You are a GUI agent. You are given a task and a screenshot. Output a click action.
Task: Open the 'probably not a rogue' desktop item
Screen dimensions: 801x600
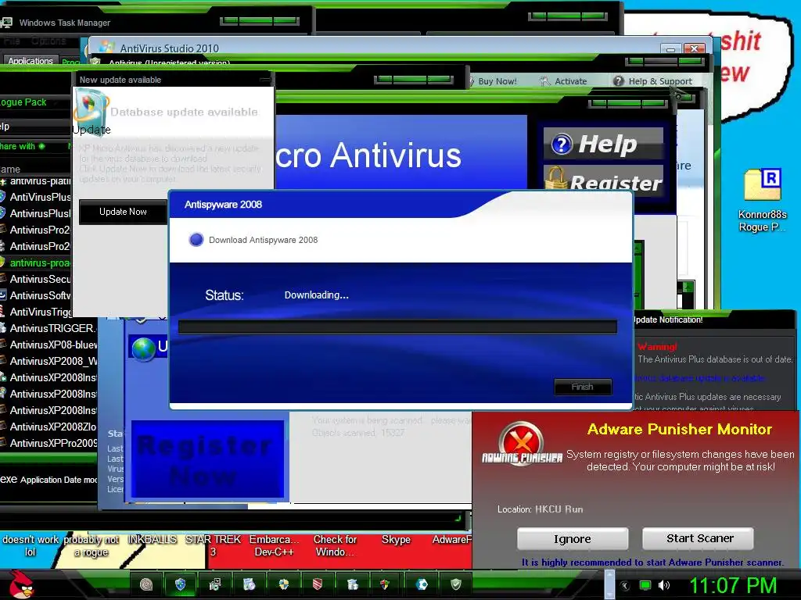click(x=91, y=546)
